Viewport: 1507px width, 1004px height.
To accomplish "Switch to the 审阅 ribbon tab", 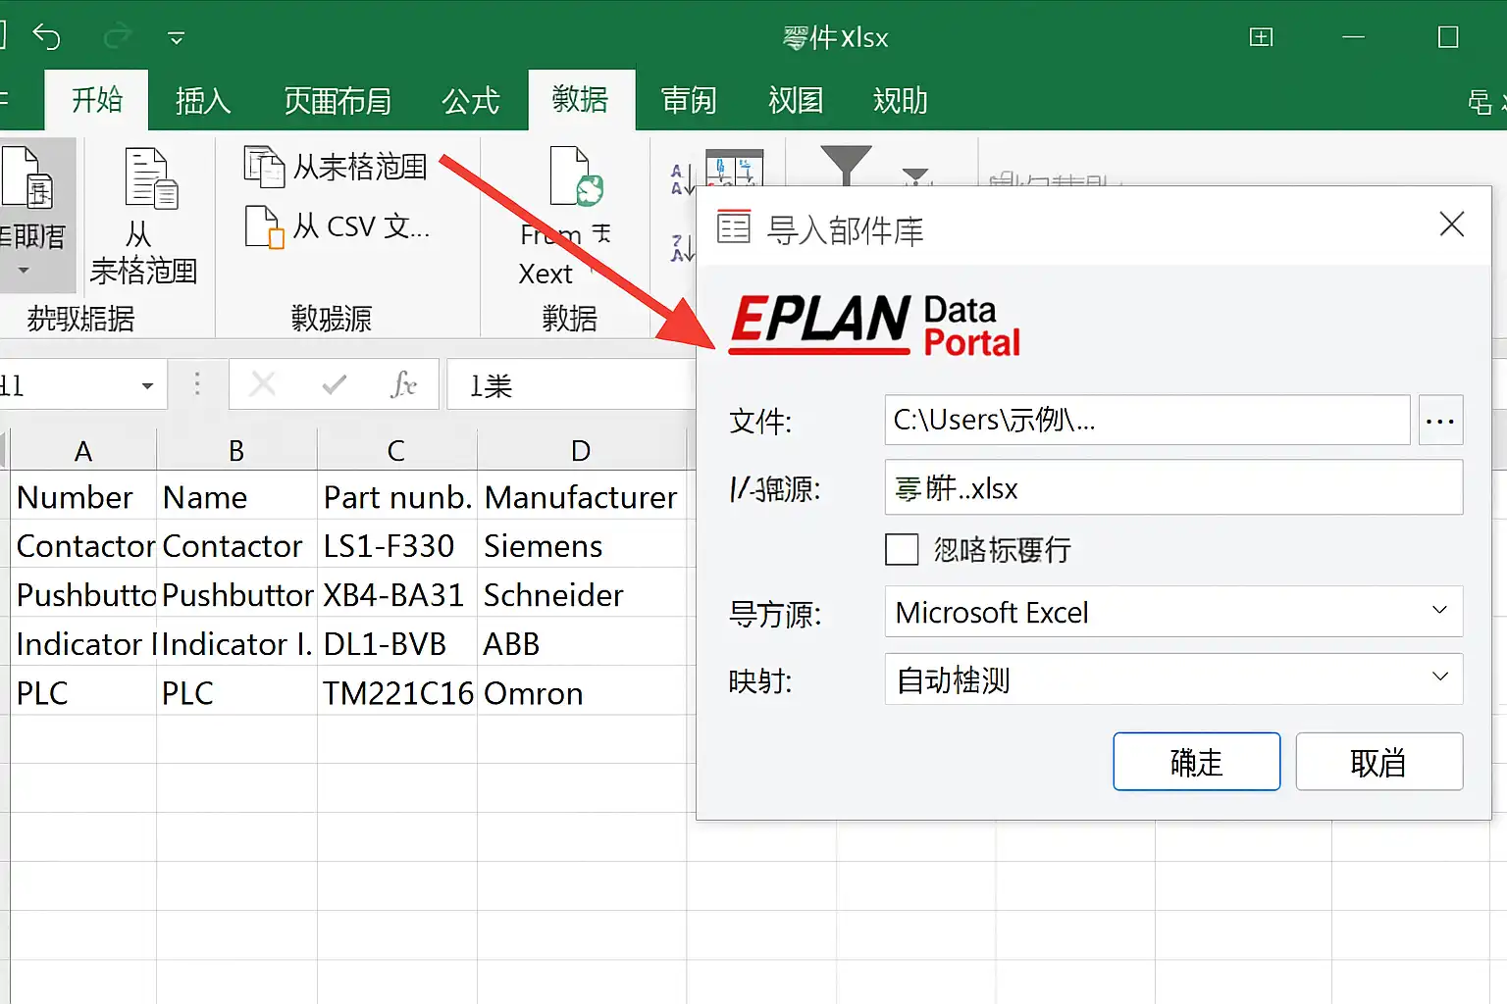I will 689,100.
